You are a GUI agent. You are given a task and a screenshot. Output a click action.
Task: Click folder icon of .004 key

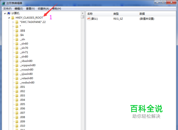point(17,100)
